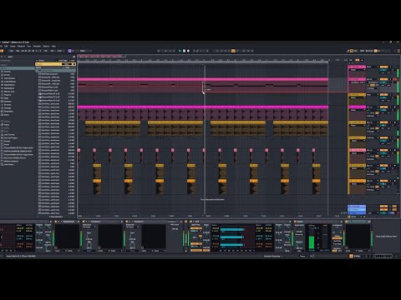This screenshot has width=401, height=300.
Task: Click the Stop button in transport
Action: (184, 51)
